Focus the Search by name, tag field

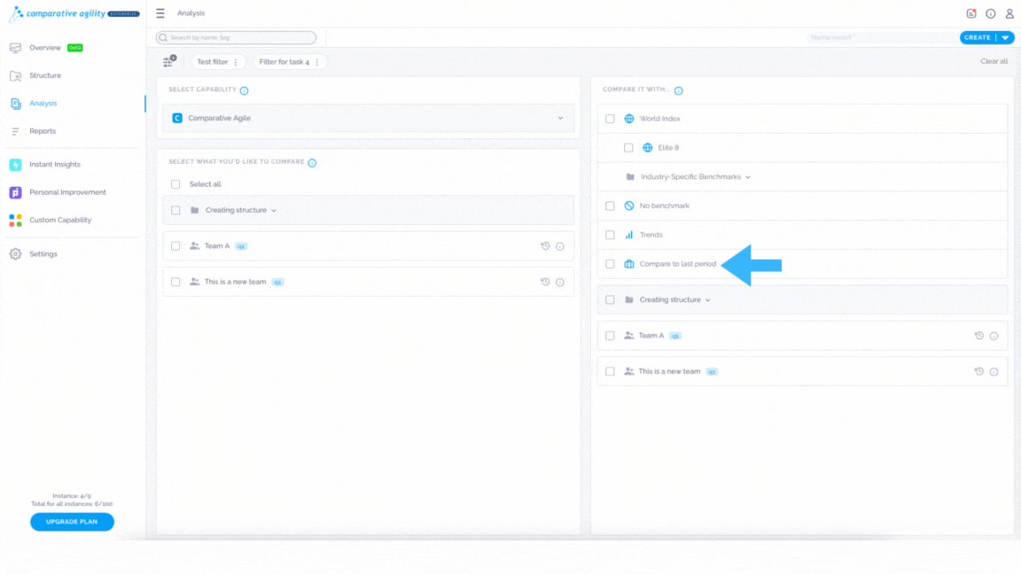coord(237,38)
